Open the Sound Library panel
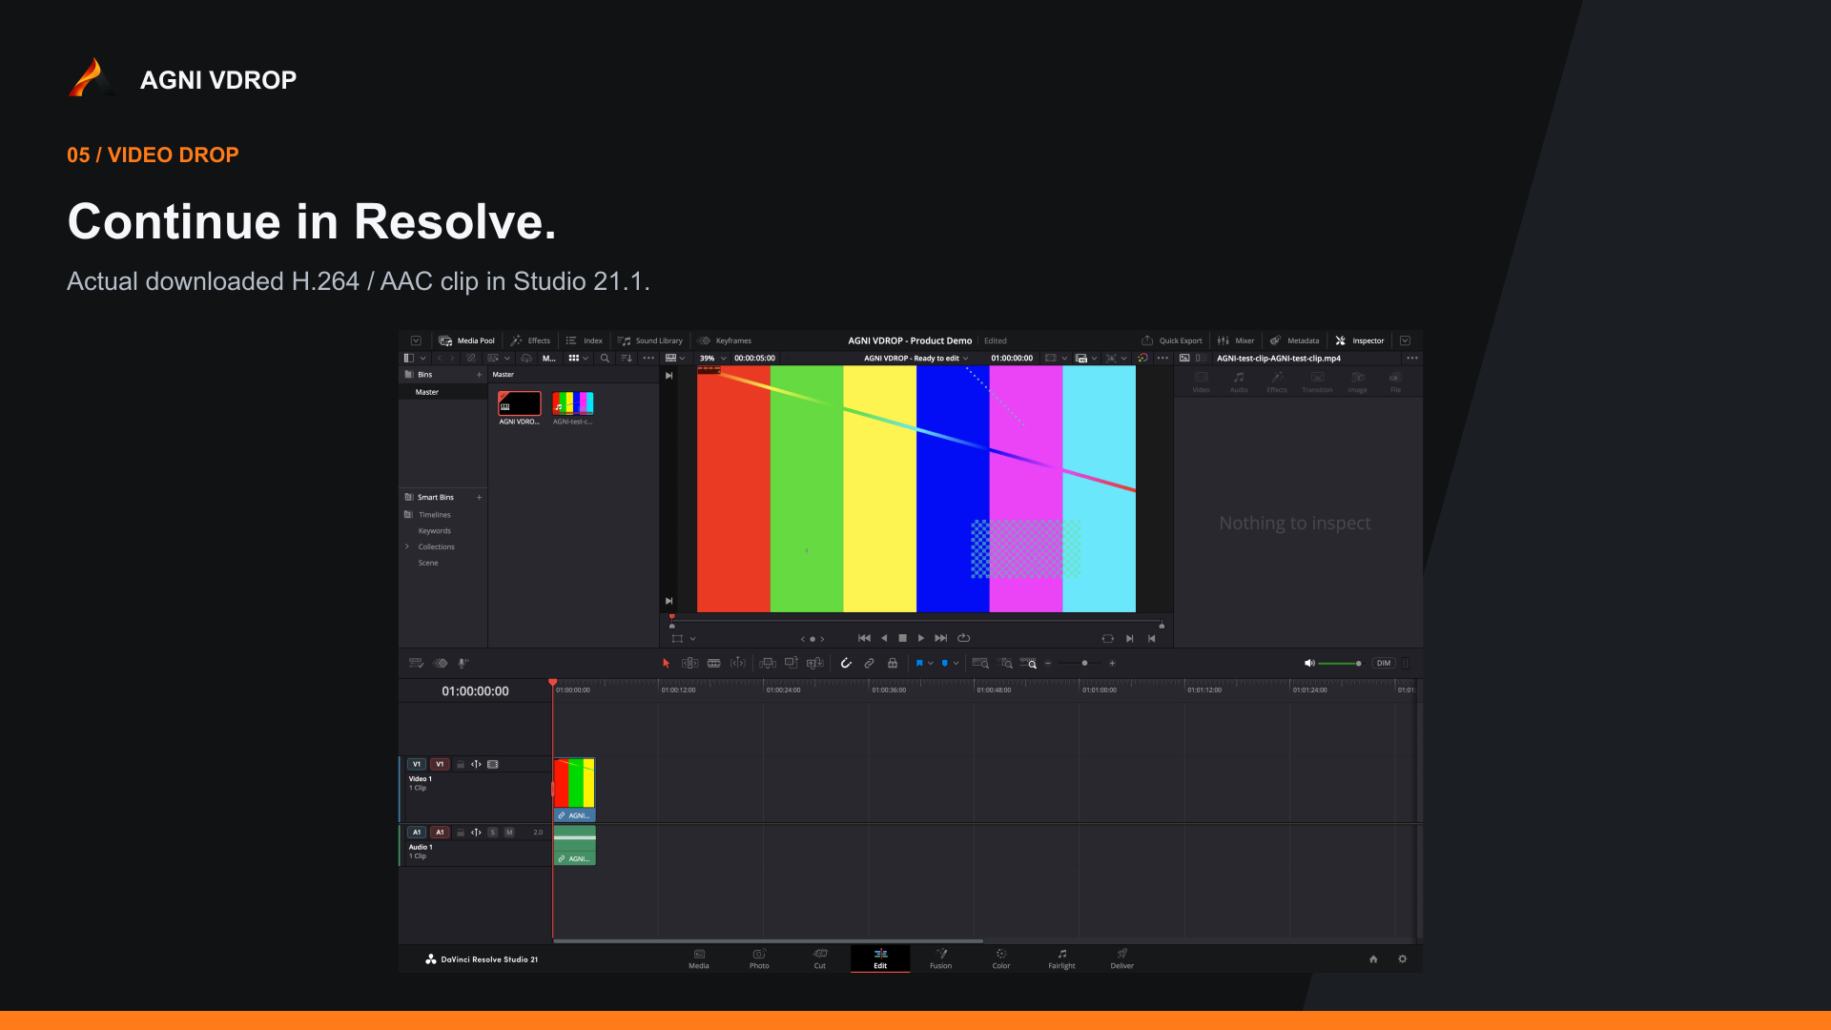This screenshot has height=1030, width=1831. click(649, 340)
